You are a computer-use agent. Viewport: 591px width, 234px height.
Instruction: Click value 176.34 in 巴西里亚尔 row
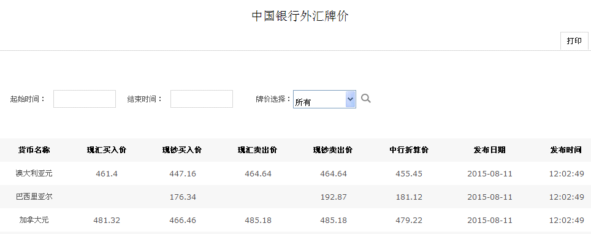(x=183, y=197)
